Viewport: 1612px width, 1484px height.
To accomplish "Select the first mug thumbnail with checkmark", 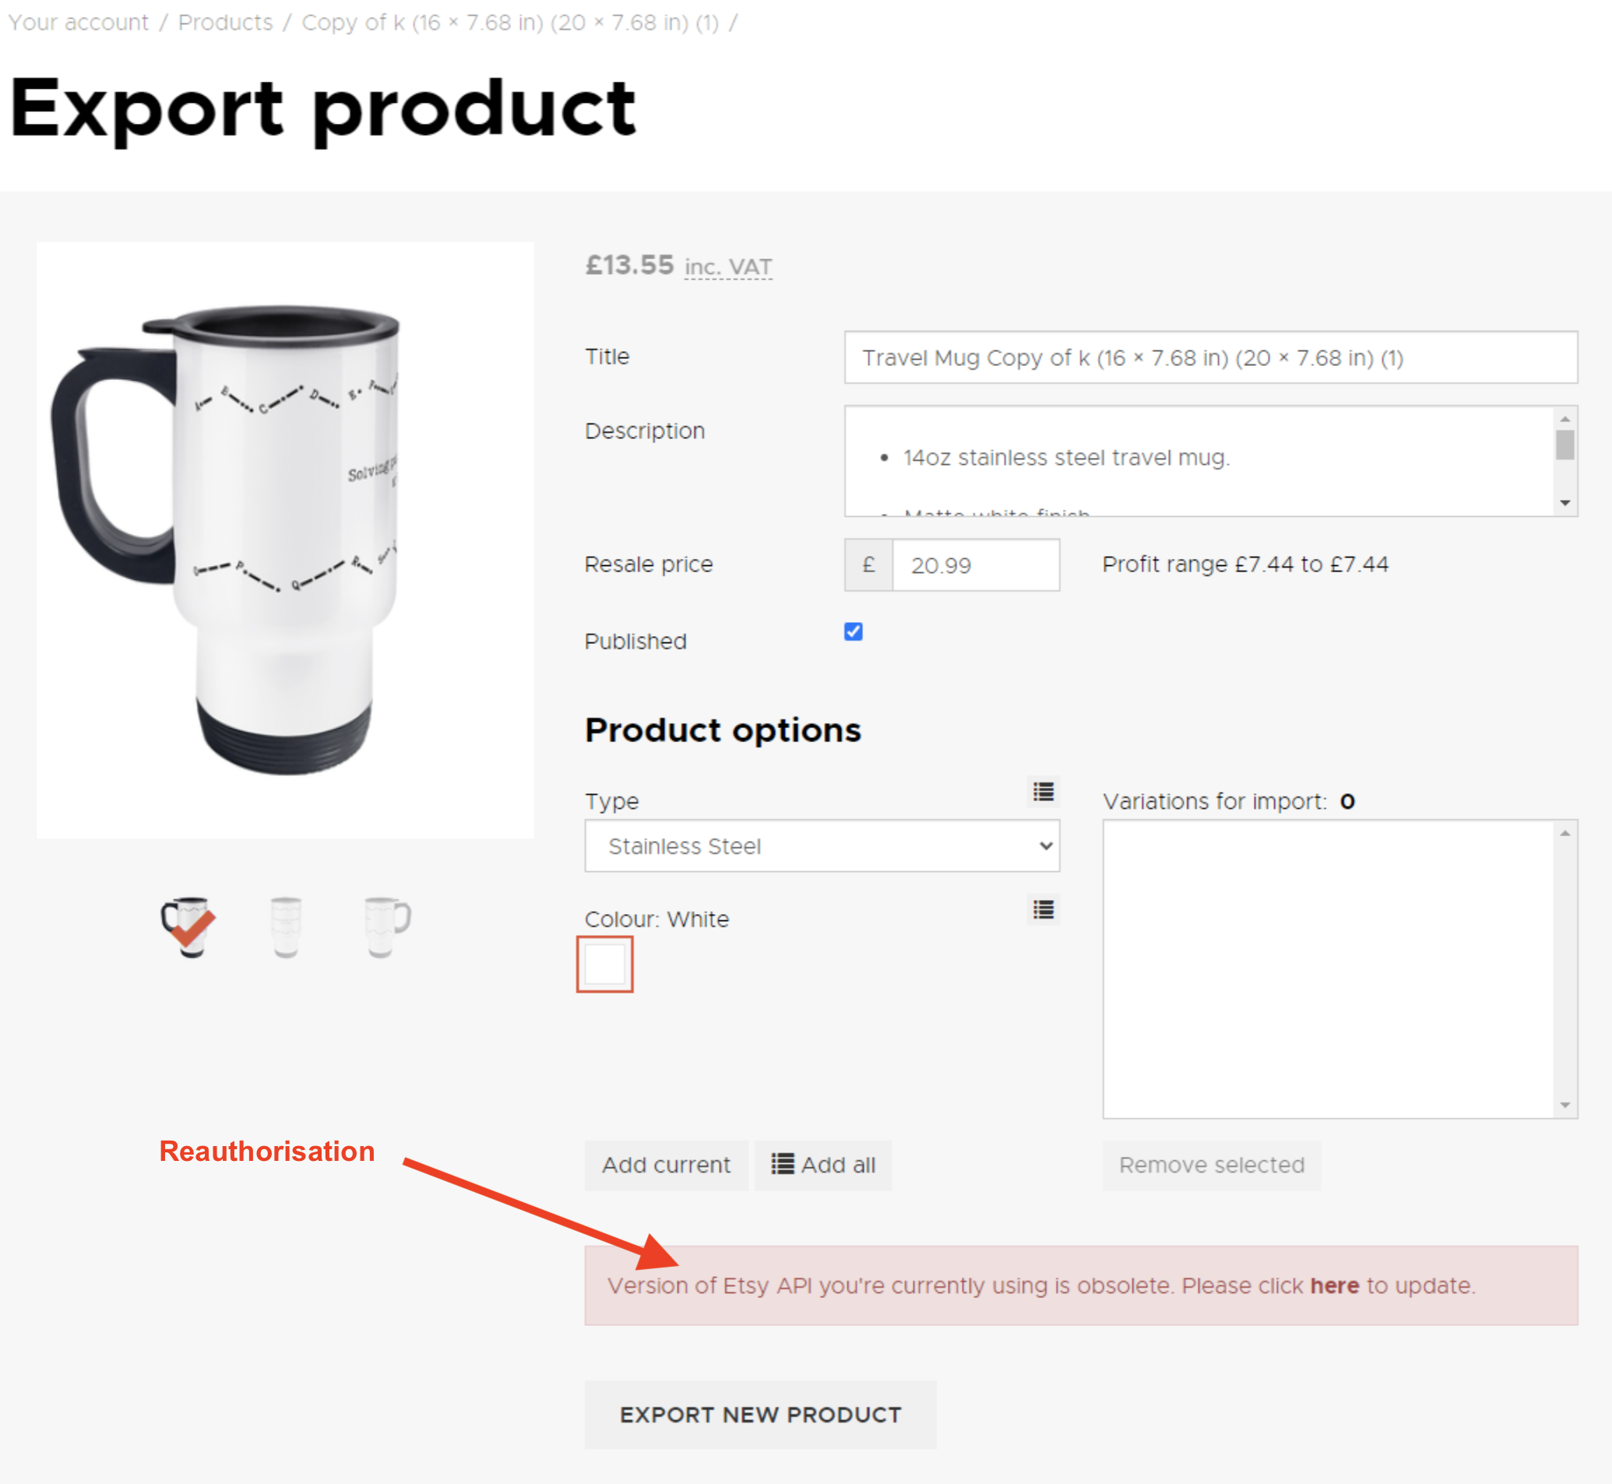I will click(x=188, y=927).
